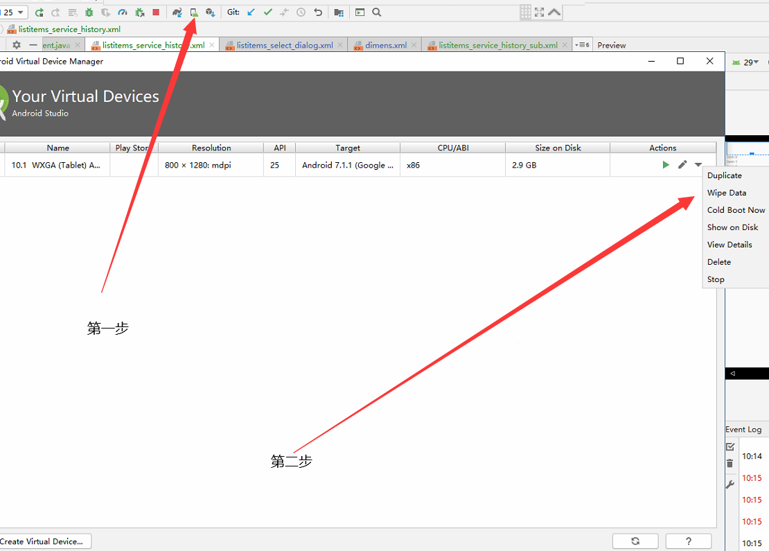Sort devices by Target column header
The width and height of the screenshot is (769, 551).
pyautogui.click(x=348, y=148)
